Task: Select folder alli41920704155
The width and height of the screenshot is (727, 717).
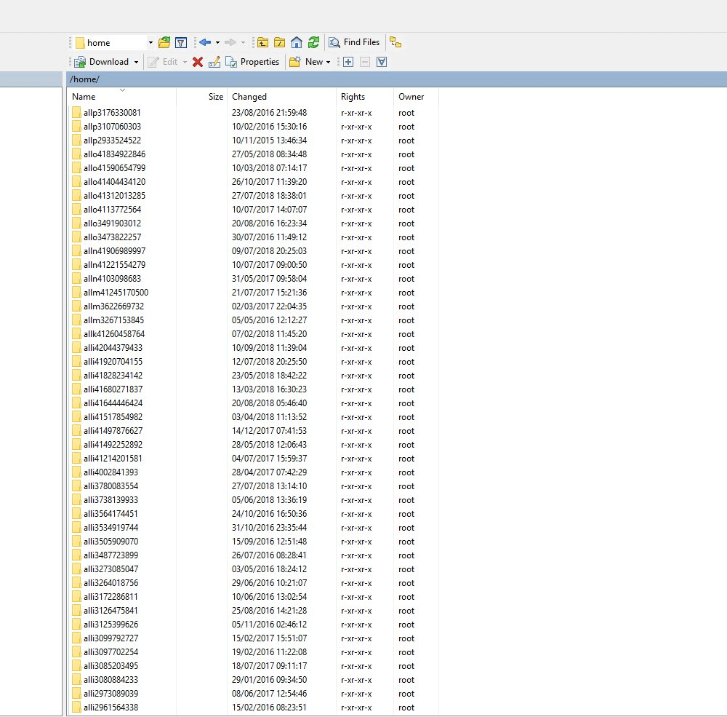Action: click(x=113, y=362)
